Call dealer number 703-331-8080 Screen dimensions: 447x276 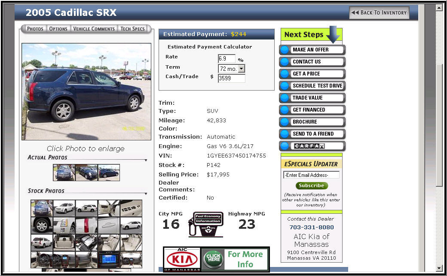312,227
